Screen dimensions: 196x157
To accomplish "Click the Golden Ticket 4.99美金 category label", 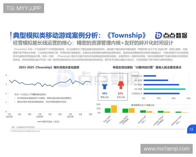I will click(x=159, y=120).
